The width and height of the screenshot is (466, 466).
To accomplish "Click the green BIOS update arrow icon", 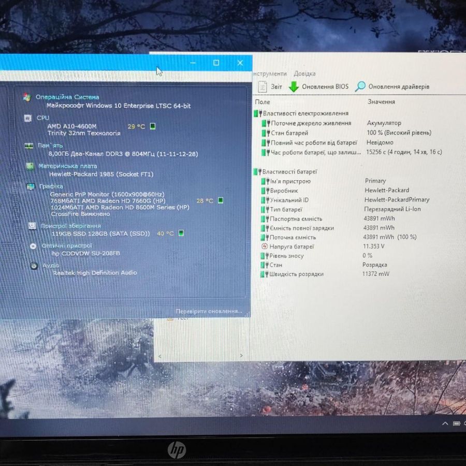I will pos(294,86).
